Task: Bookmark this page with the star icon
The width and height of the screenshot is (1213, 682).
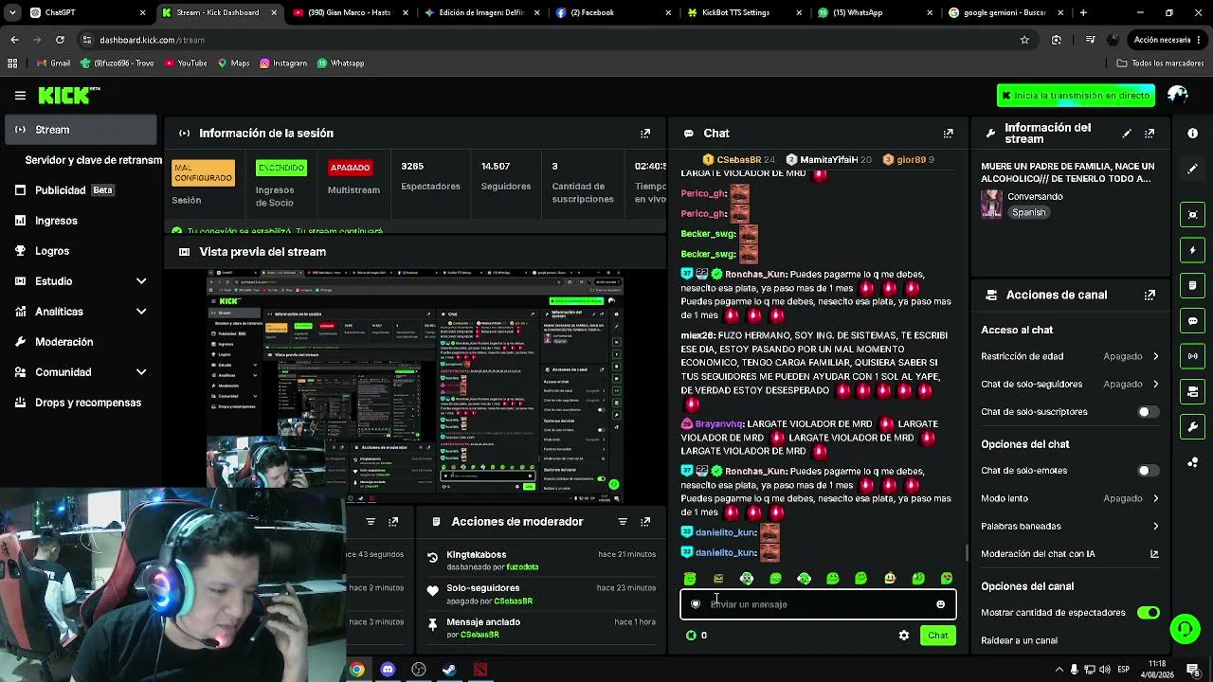Action: (x=1024, y=40)
